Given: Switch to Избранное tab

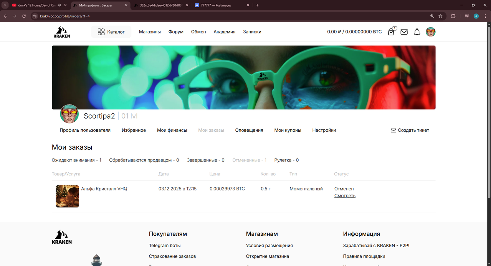Looking at the screenshot, I should click(134, 130).
